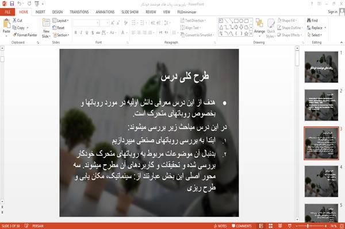345x229 pixels.
Task: Switch to the ANIMATIONS tab
Action: coord(105,12)
